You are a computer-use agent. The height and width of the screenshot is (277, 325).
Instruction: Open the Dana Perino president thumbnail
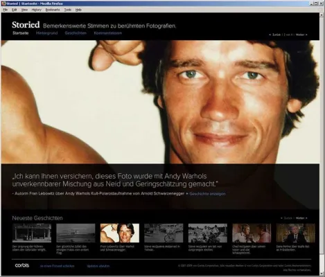point(296,233)
